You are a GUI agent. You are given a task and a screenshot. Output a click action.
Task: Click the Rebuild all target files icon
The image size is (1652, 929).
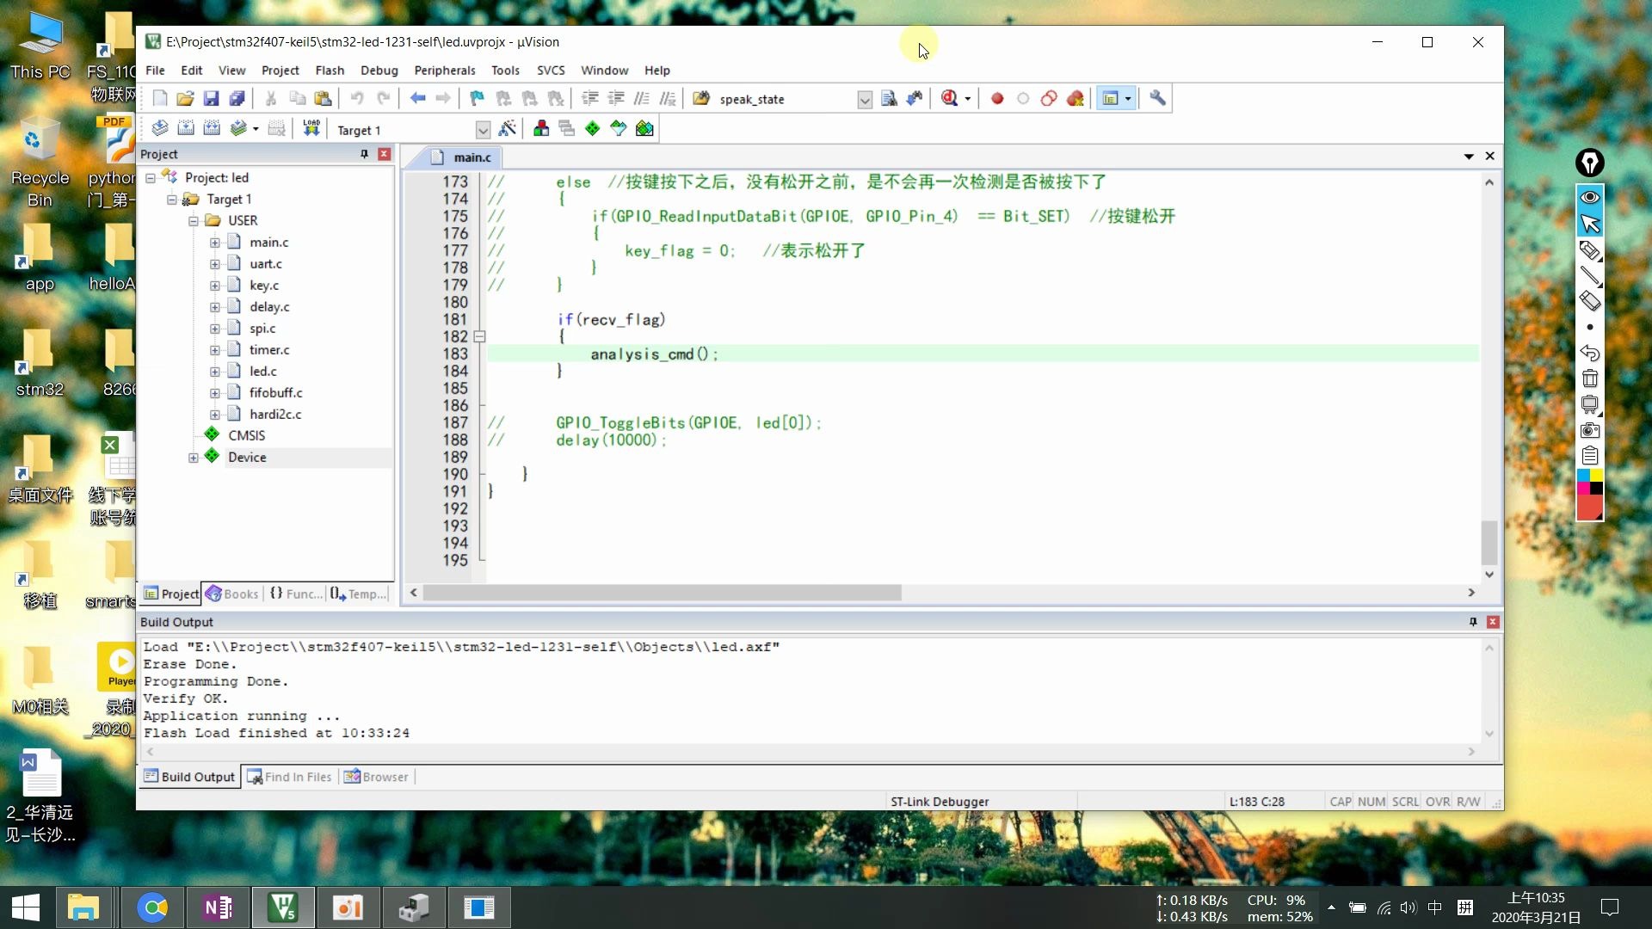[x=212, y=129]
